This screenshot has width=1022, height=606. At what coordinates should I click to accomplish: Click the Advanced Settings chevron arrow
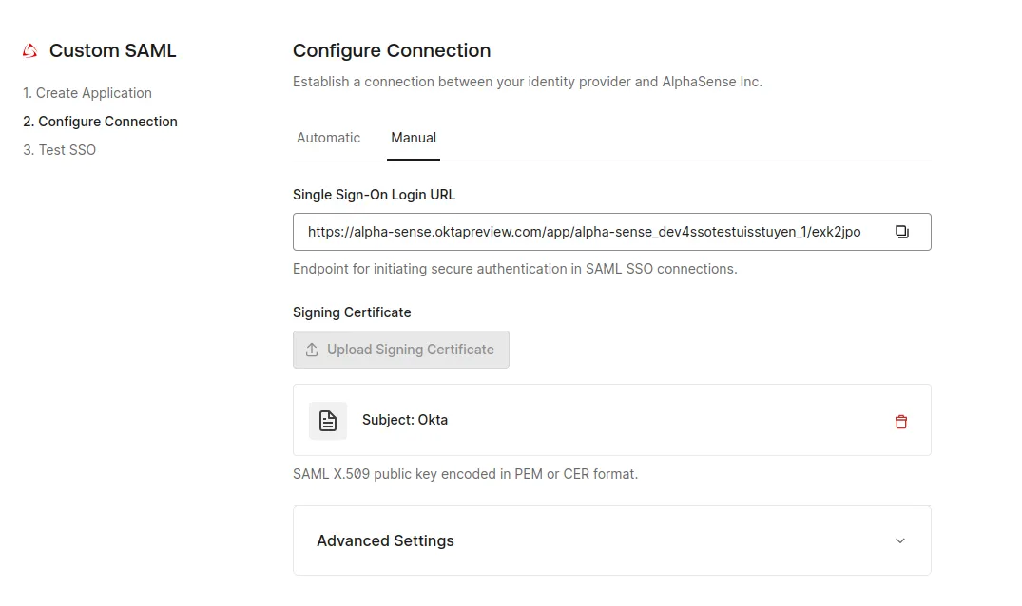(x=900, y=540)
